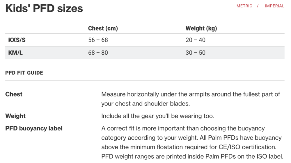Click the slash separator between METRIC and IMPERIAL
This screenshot has height=163, width=291.
click(258, 6)
